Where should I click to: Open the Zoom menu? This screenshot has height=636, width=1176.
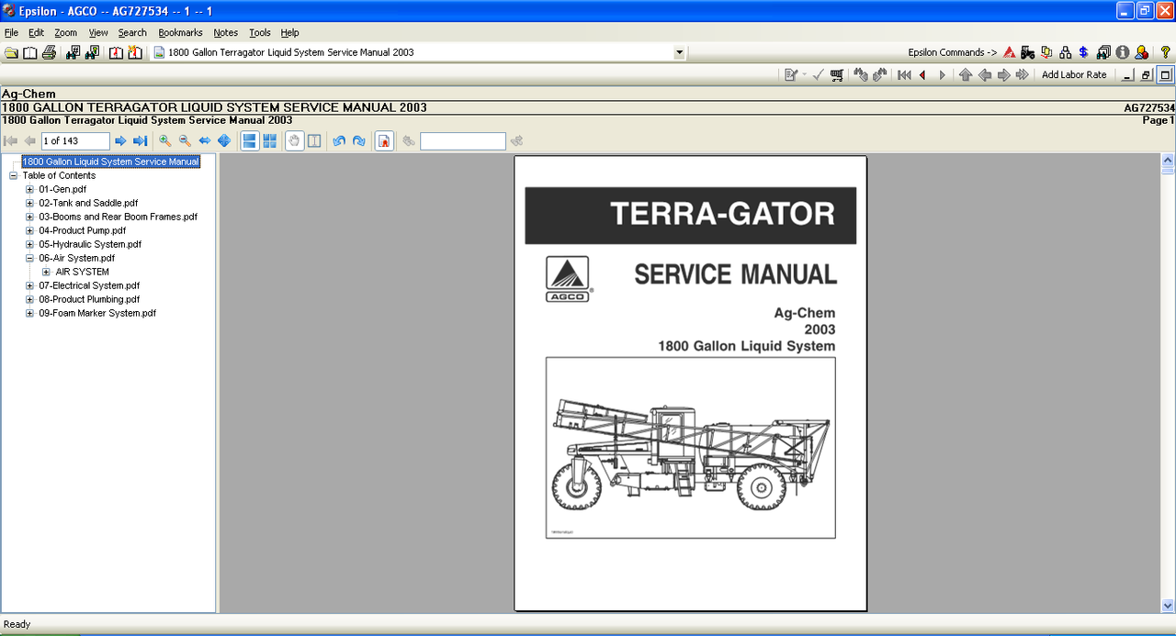click(66, 32)
